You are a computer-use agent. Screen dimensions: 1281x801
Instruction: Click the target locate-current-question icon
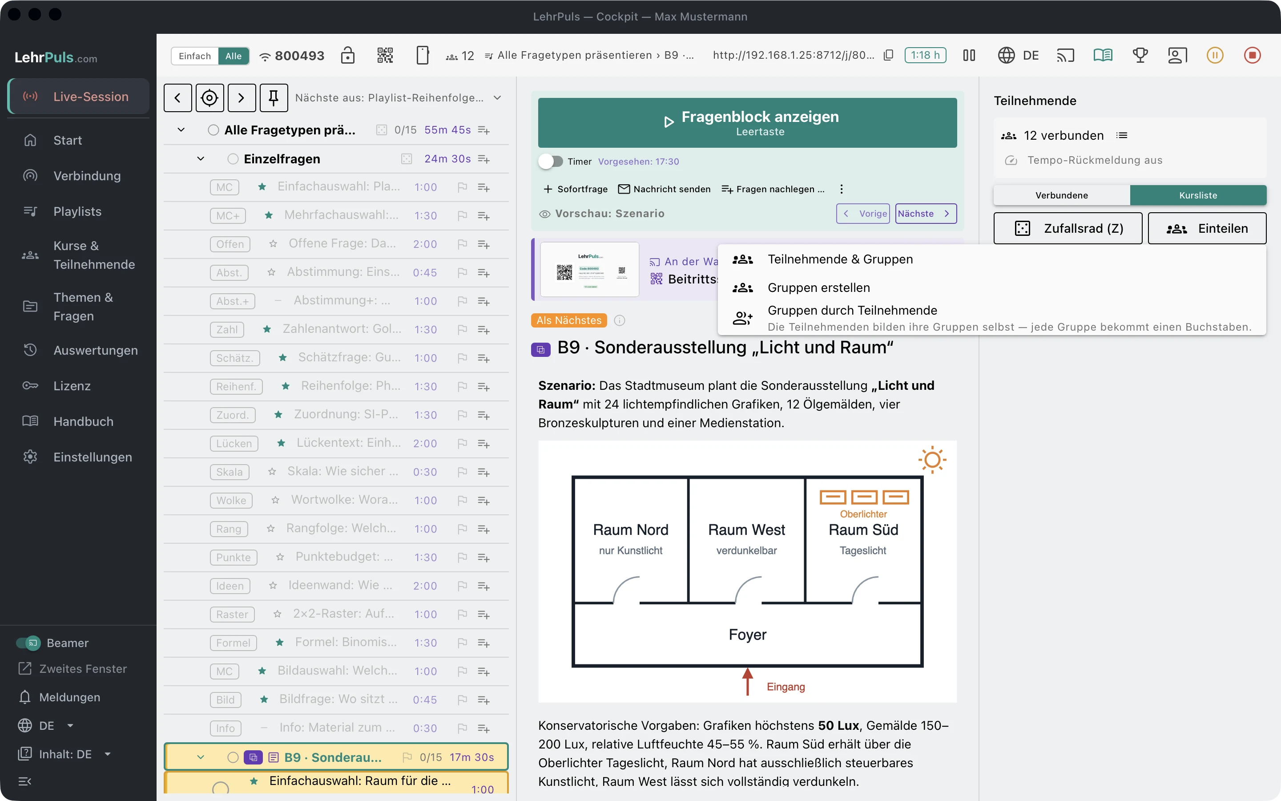click(209, 97)
